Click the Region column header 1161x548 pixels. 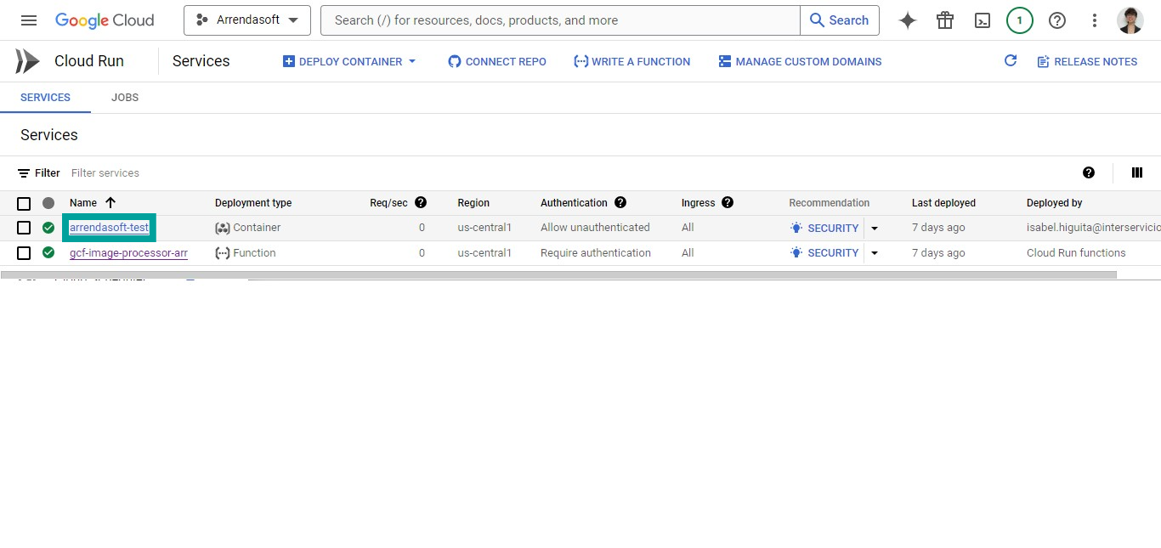click(x=473, y=203)
